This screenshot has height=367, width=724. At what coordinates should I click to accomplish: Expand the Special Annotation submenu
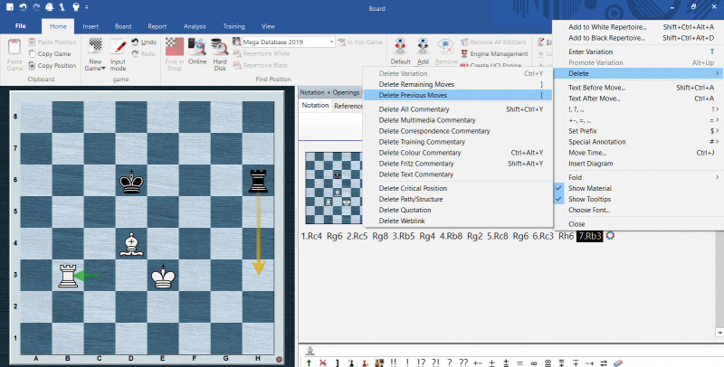[637, 142]
